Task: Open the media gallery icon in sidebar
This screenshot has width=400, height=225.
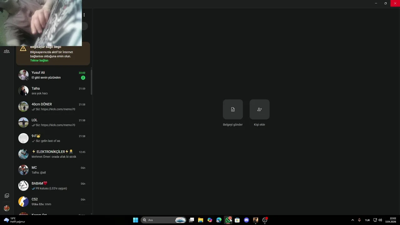Action: (x=7, y=196)
